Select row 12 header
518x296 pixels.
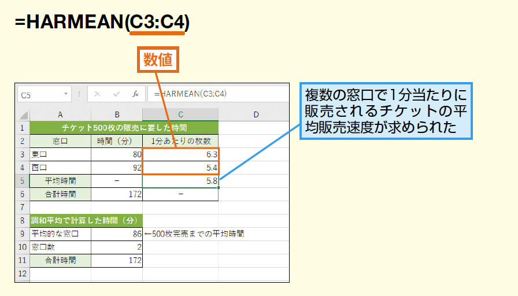[23, 273]
